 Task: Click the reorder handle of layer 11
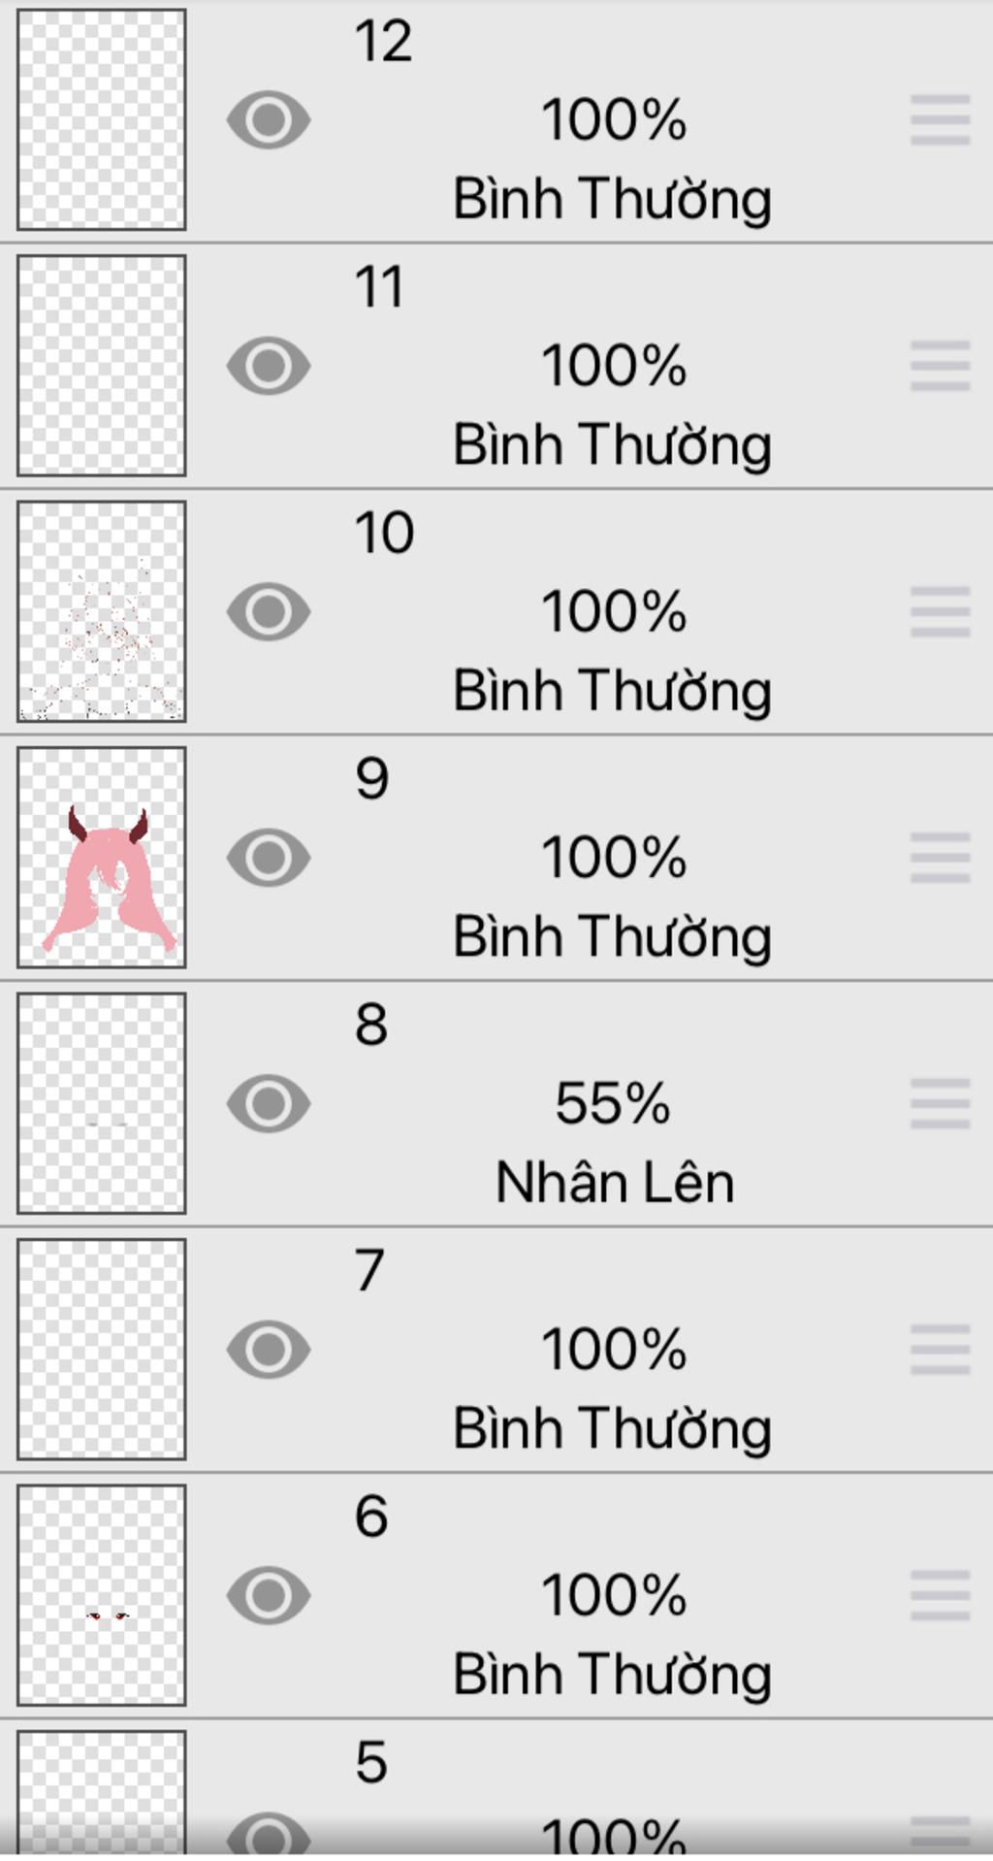(940, 366)
